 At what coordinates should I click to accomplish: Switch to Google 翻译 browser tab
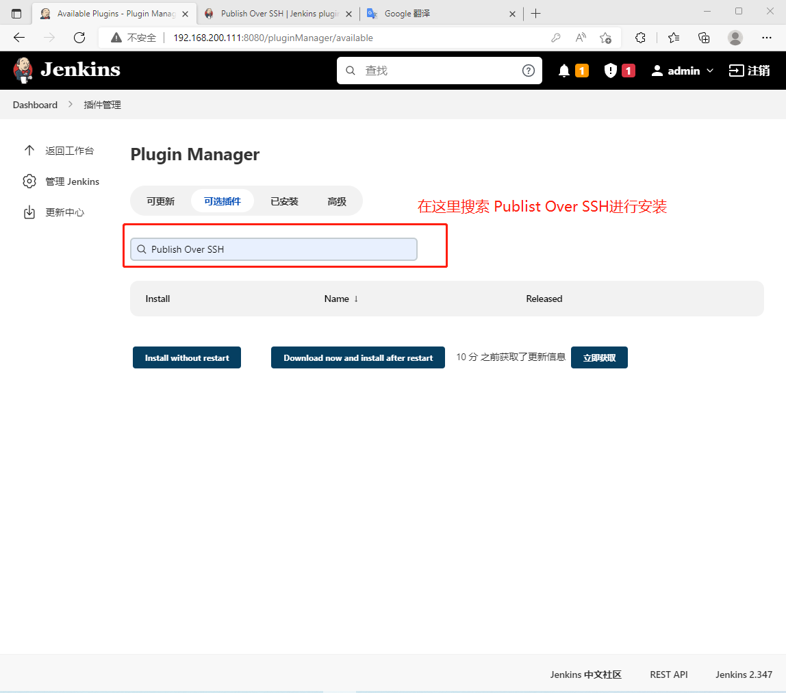point(441,14)
